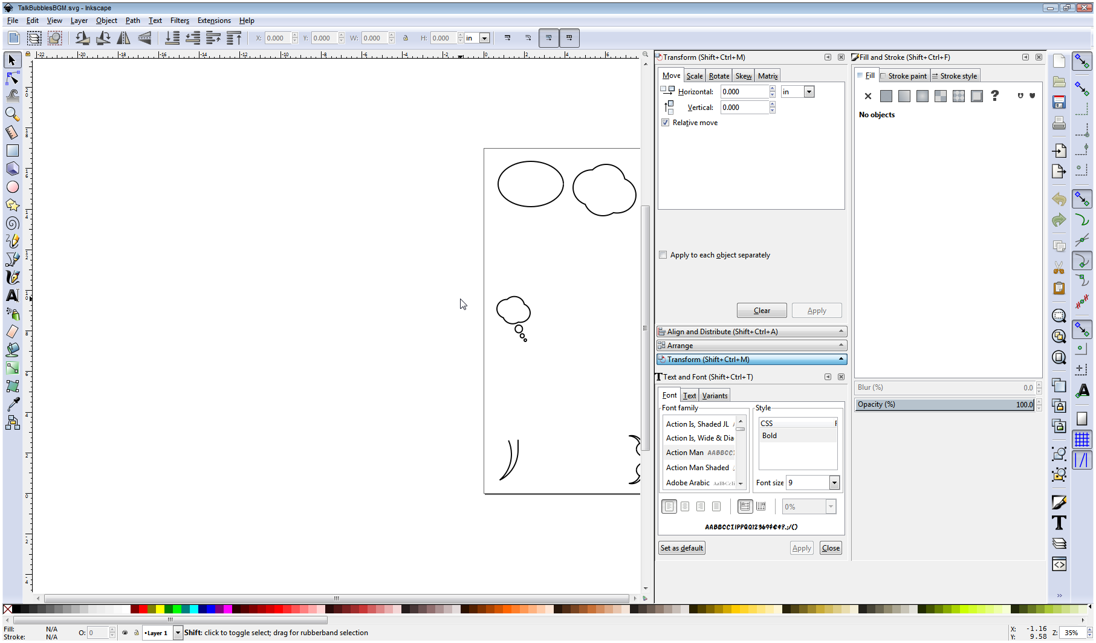Viewport: 1096px width, 643px height.
Task: Activate the Bezier/Pen tool
Action: [12, 259]
